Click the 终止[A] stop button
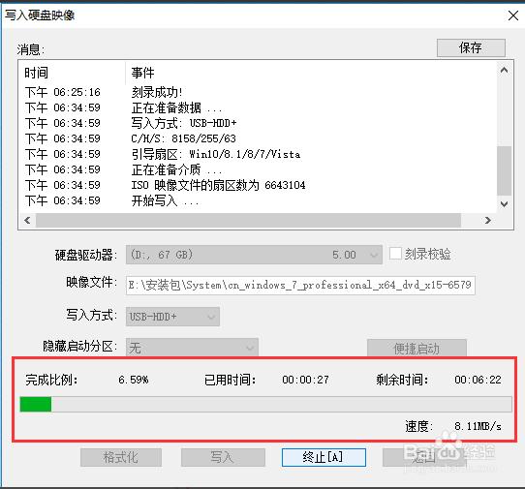525x489 pixels. pos(324,457)
